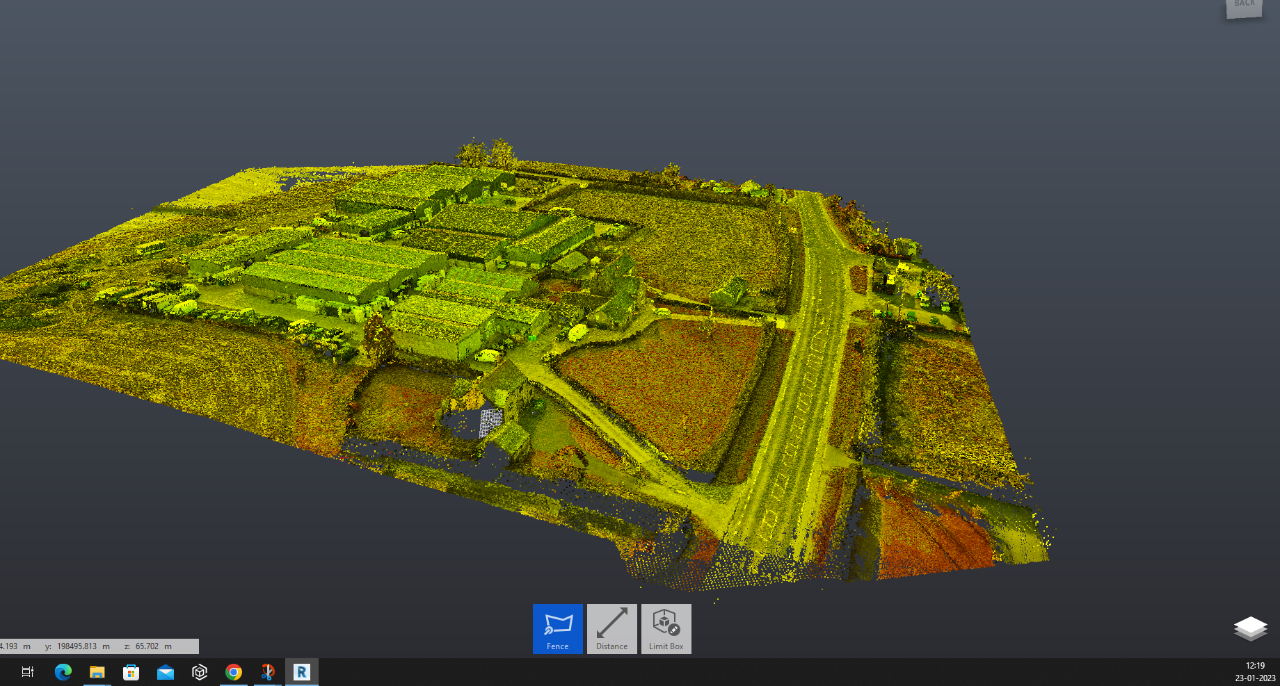Open Microsoft Edge from the taskbar
The height and width of the screenshot is (686, 1280).
[x=63, y=671]
